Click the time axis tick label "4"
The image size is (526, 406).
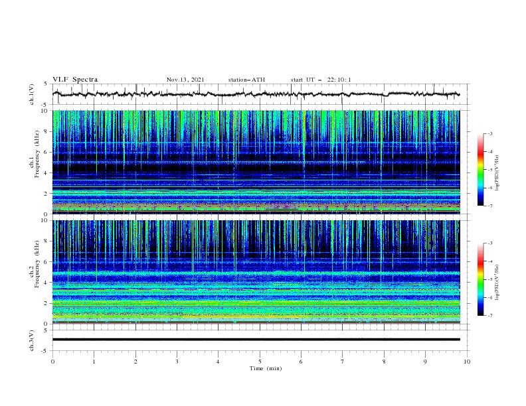point(218,362)
